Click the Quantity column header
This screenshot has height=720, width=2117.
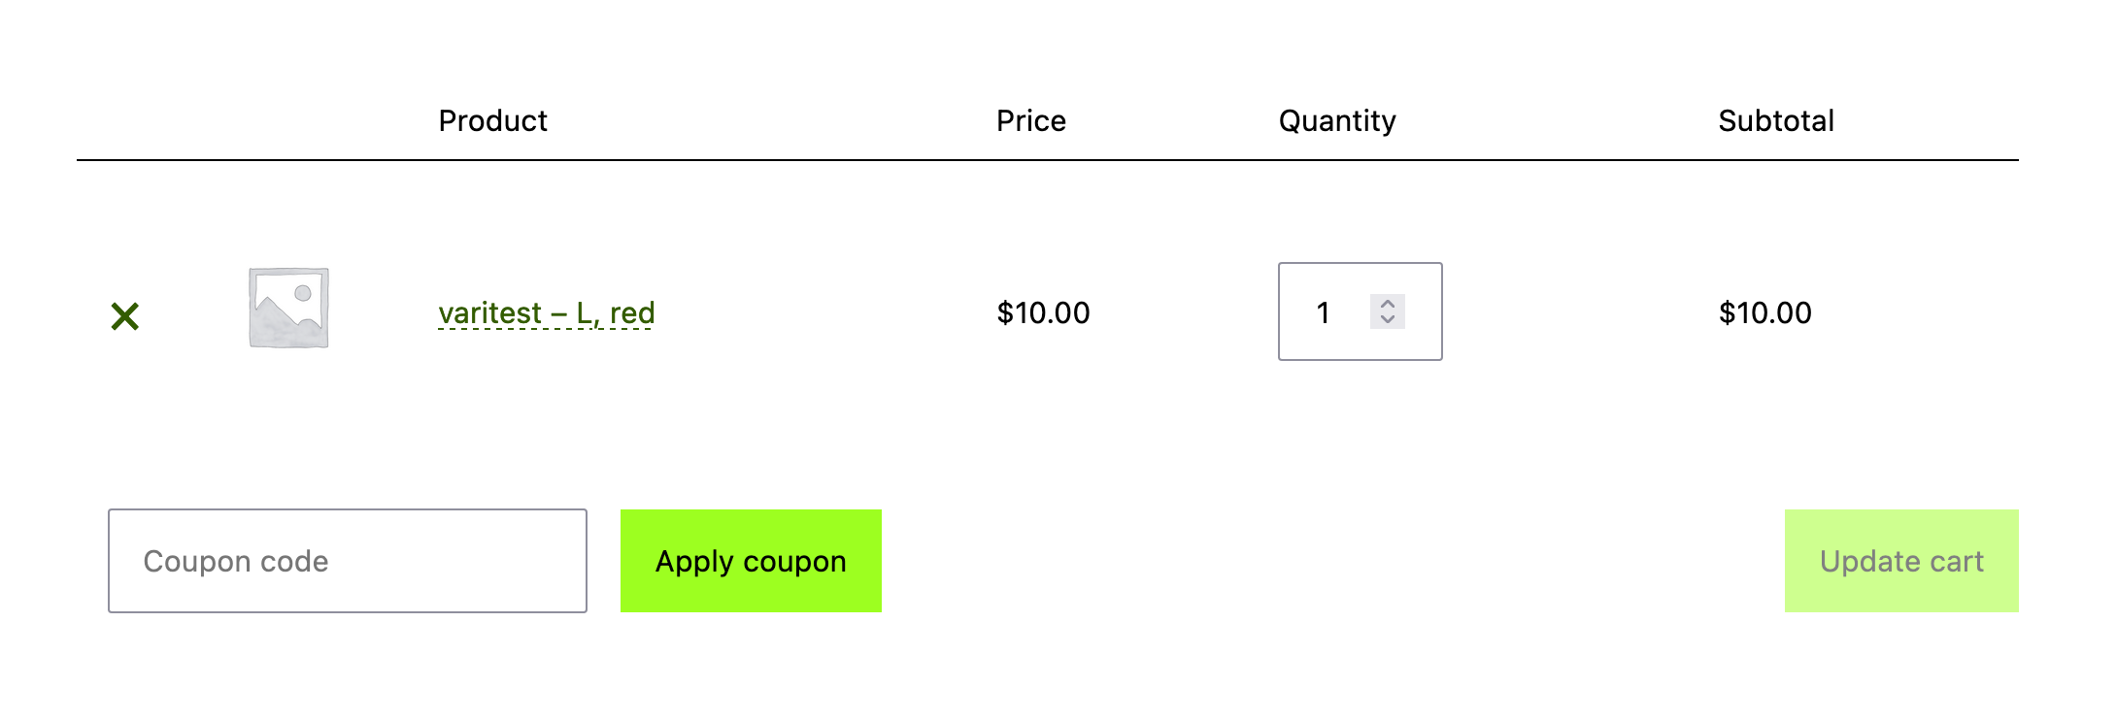pyautogui.click(x=1337, y=120)
